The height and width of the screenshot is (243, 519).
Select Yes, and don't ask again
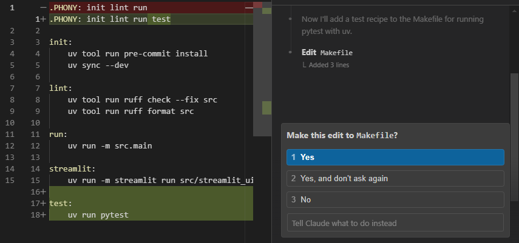(395, 178)
